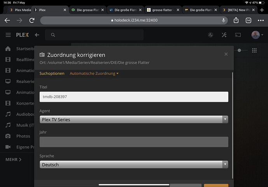Tap the microphone icon in address bar
268x187 pixels.
click(x=223, y=20)
